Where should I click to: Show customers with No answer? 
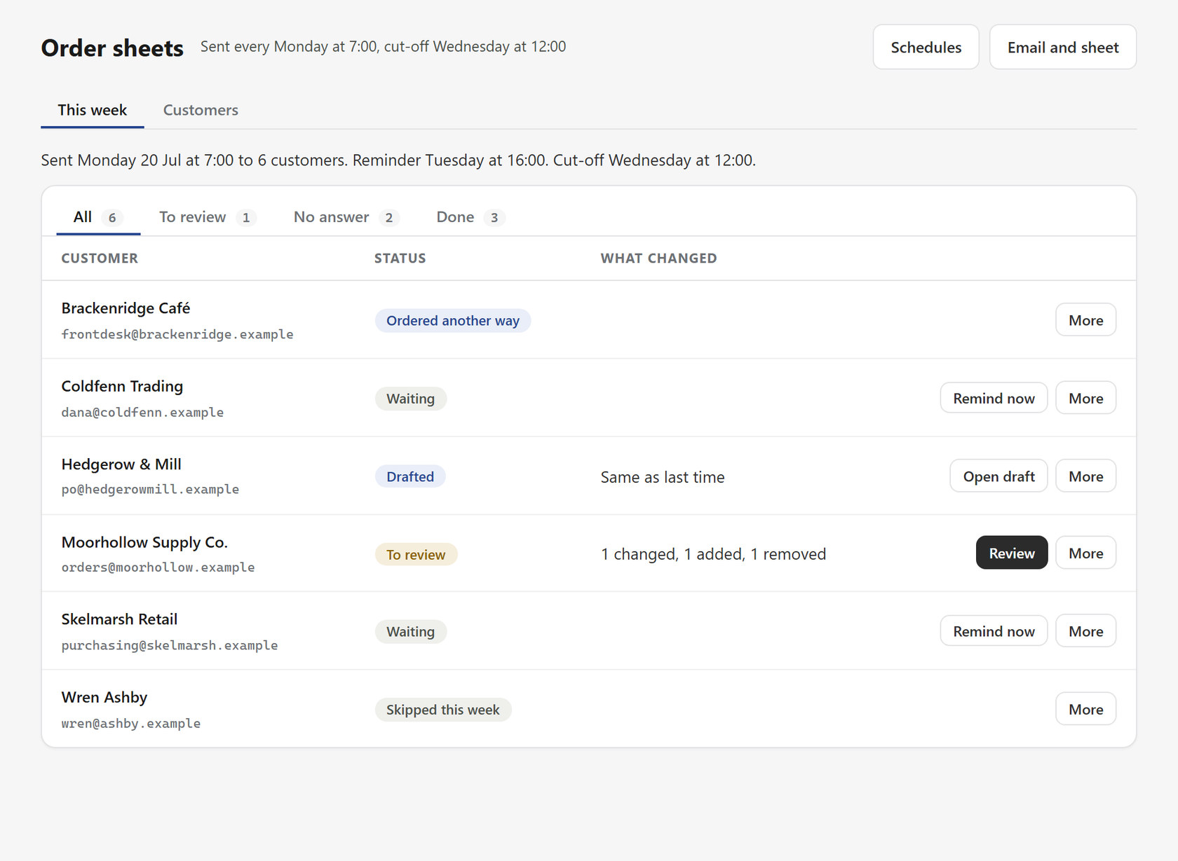(x=346, y=217)
